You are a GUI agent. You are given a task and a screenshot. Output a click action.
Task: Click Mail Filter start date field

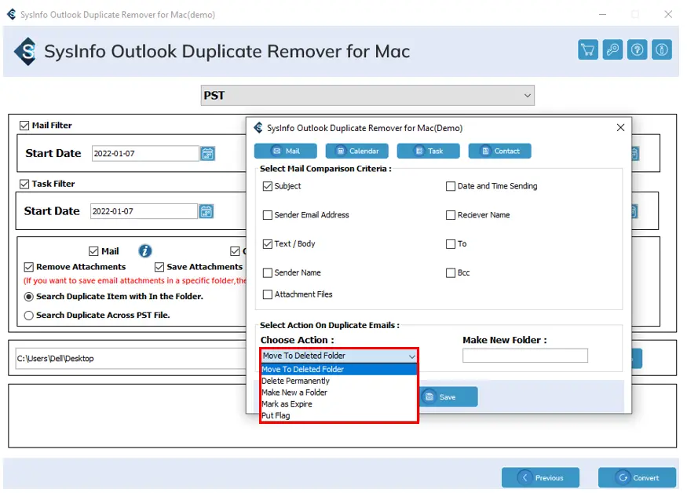(x=145, y=154)
